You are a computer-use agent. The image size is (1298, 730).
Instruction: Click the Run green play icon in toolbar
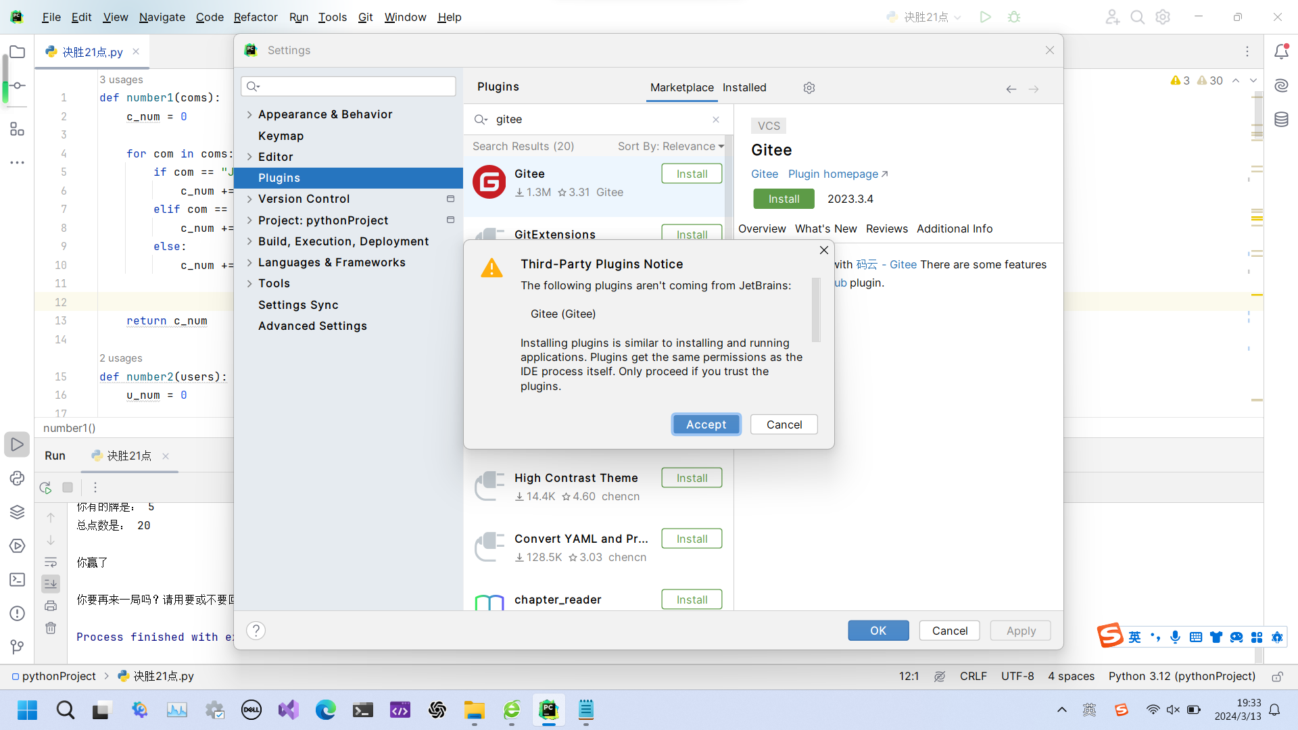[x=986, y=17]
